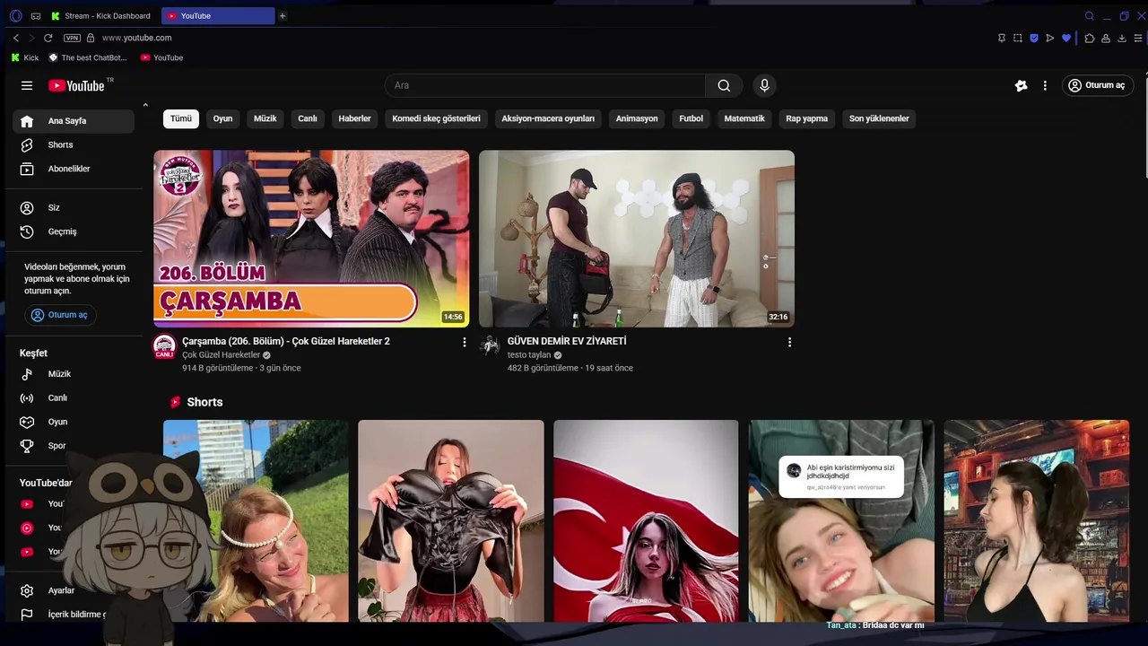Filter by Matematik chip

click(744, 118)
